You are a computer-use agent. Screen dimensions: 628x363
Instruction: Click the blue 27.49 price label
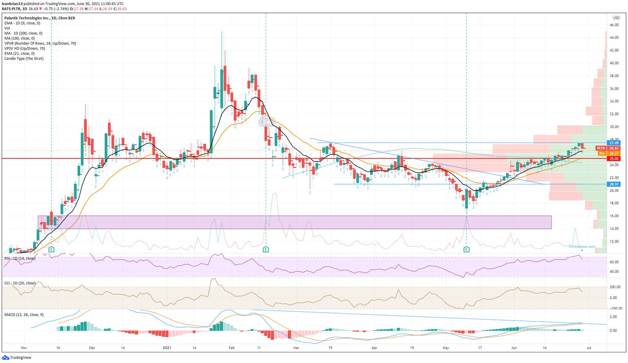tap(614, 143)
